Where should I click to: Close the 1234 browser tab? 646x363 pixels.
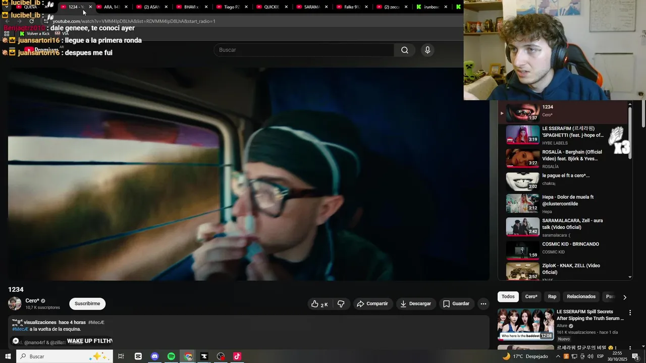click(90, 7)
